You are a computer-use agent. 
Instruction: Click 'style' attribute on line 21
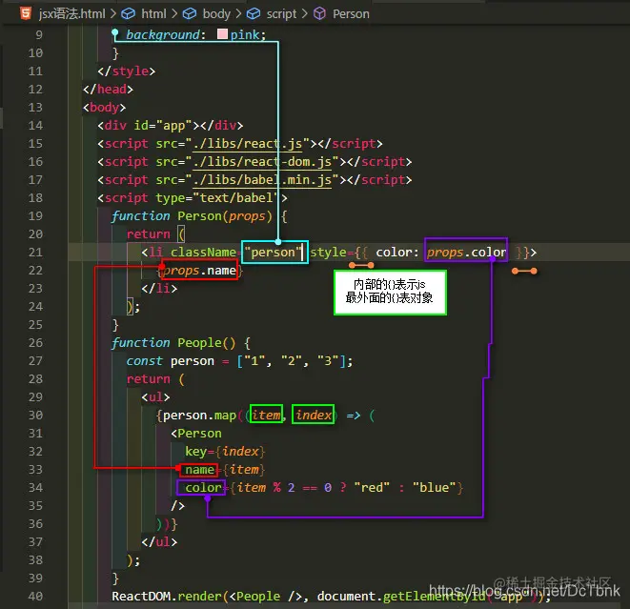point(328,253)
